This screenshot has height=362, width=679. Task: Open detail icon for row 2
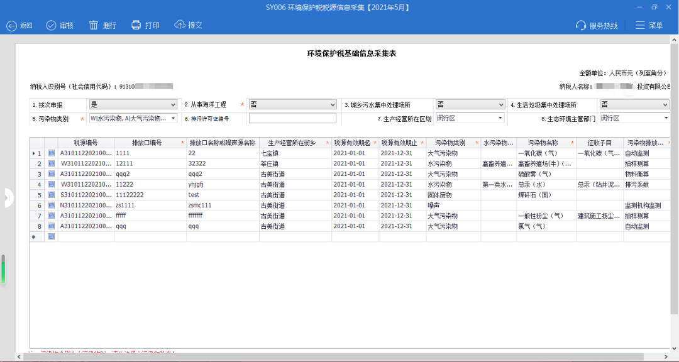[51, 163]
